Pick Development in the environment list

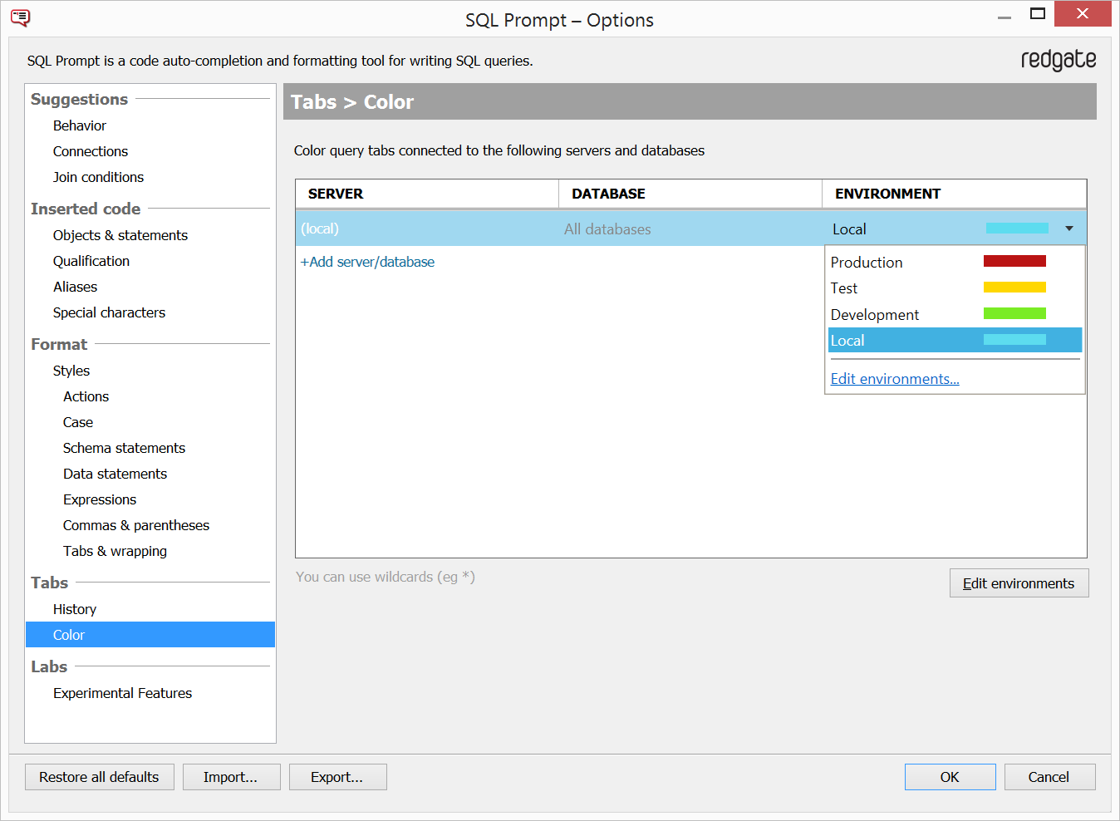874,315
